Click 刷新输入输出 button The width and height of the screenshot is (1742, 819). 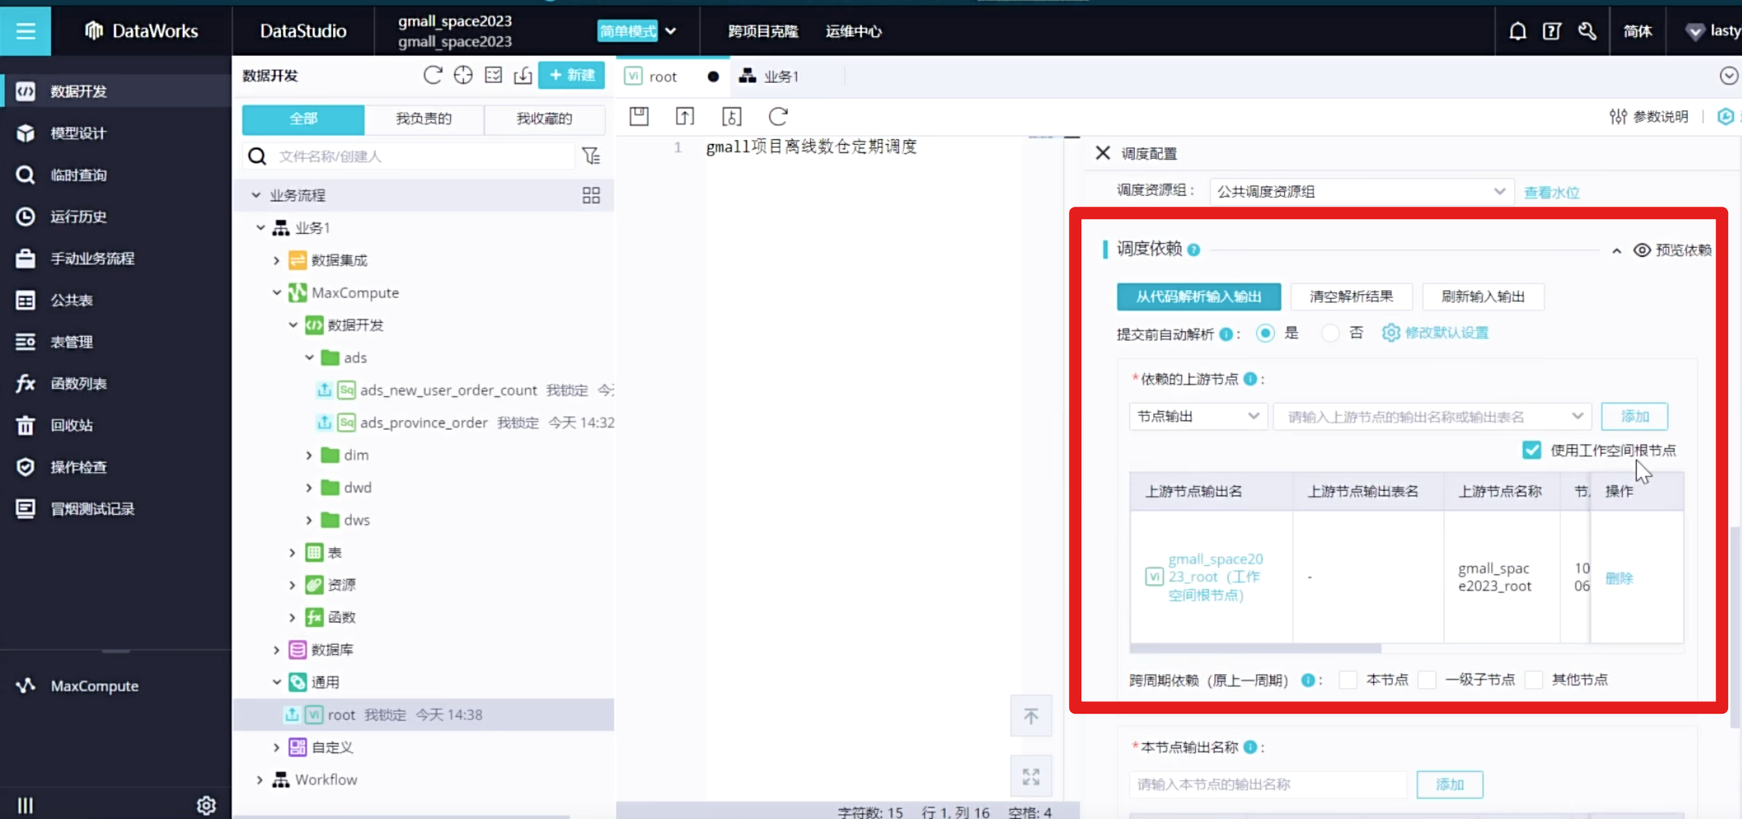click(x=1483, y=296)
